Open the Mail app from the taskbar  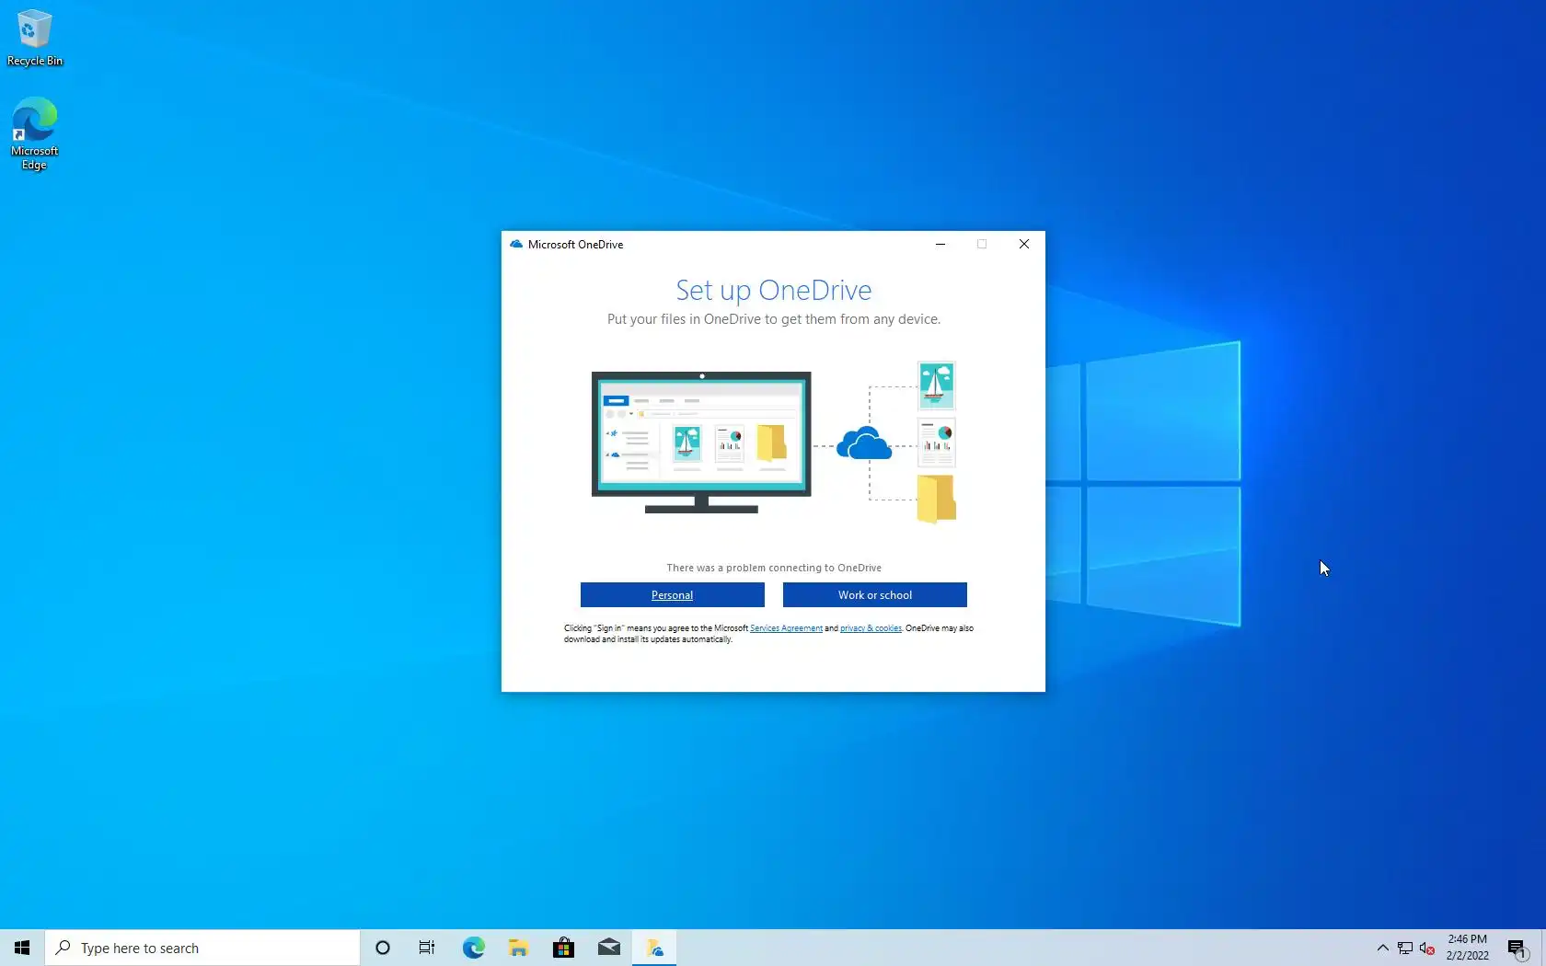click(608, 948)
